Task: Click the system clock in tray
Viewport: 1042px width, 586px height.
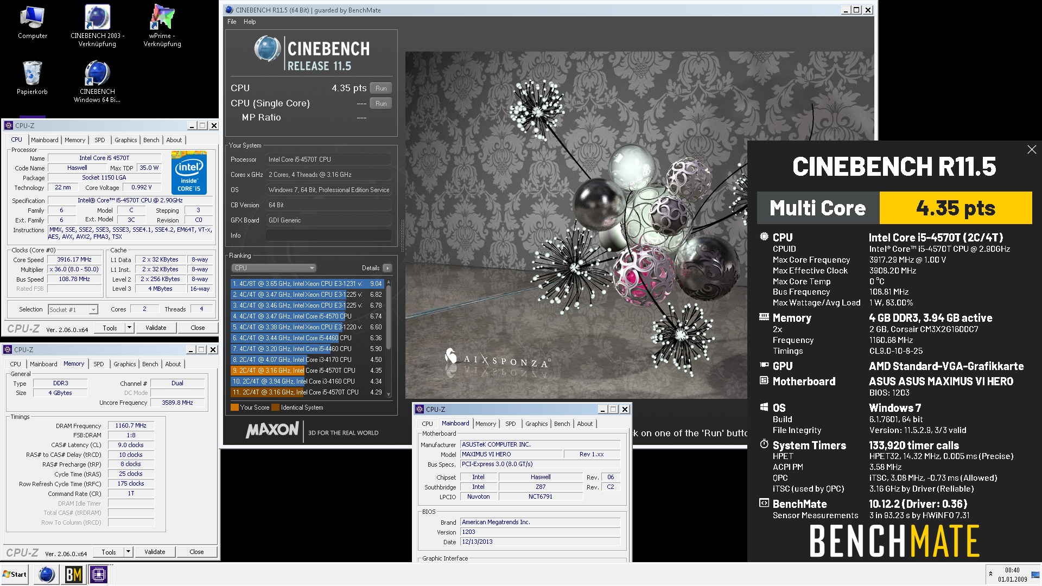Action: [1012, 575]
